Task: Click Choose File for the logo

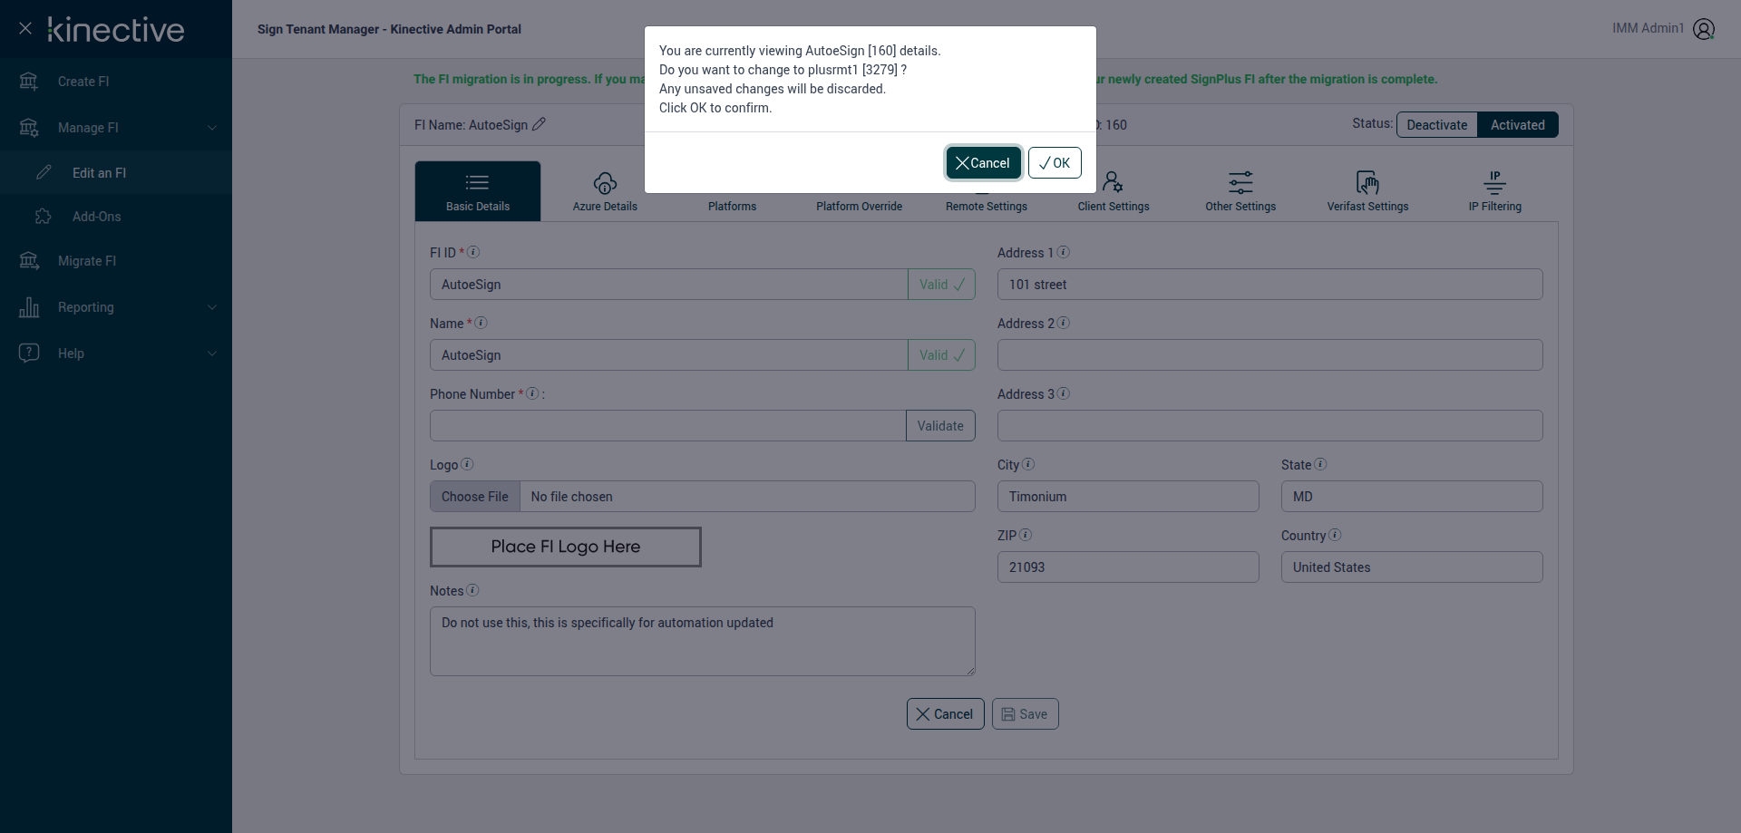Action: [475, 497]
